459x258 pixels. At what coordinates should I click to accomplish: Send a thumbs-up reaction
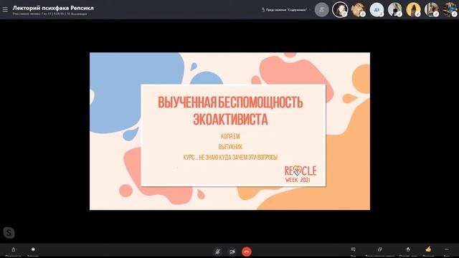click(428, 250)
